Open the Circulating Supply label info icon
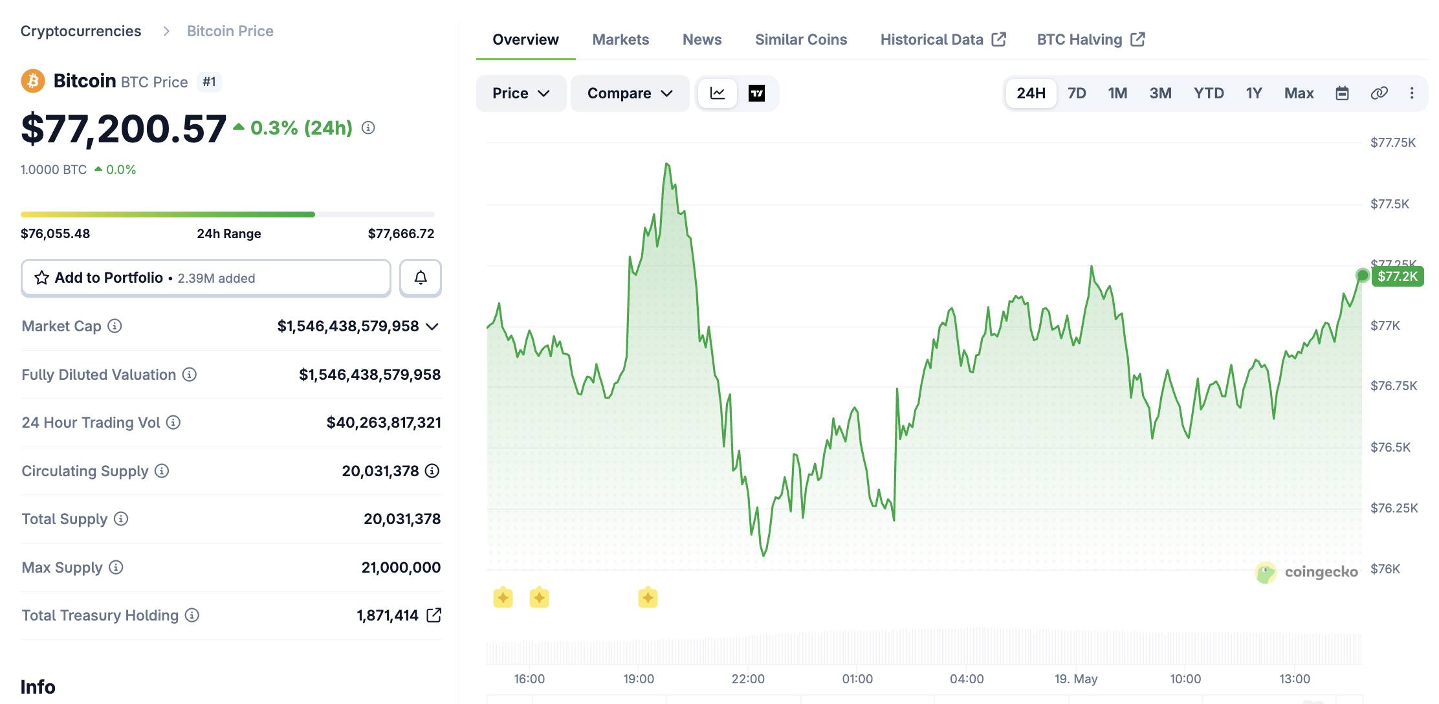Screen dimensions: 1439x704 point(162,471)
